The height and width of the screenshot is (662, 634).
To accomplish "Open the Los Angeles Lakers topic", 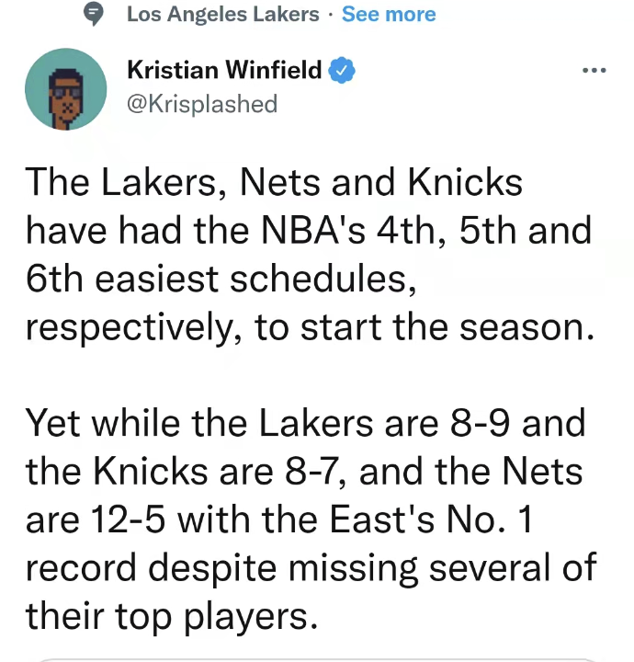I will [223, 15].
